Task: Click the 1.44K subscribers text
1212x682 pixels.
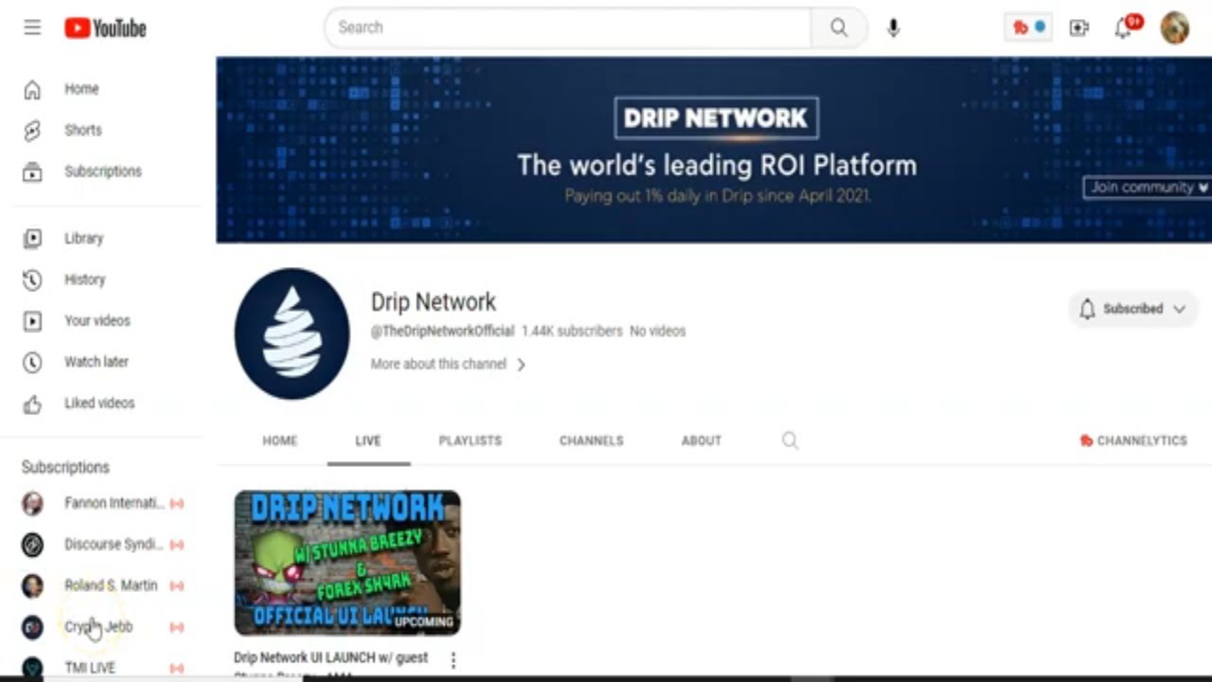Action: (x=572, y=332)
